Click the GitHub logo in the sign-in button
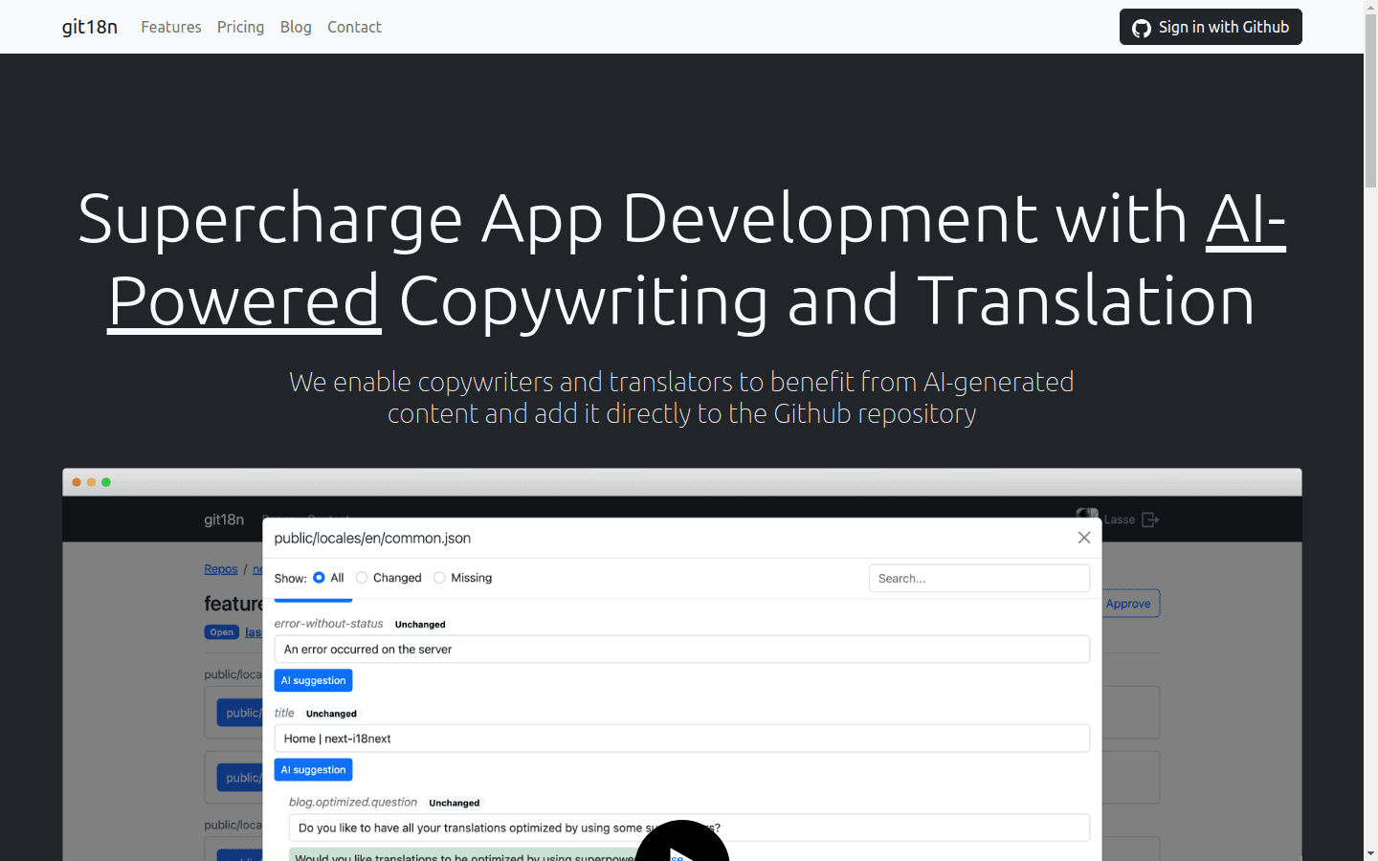Image resolution: width=1378 pixels, height=861 pixels. (1142, 27)
